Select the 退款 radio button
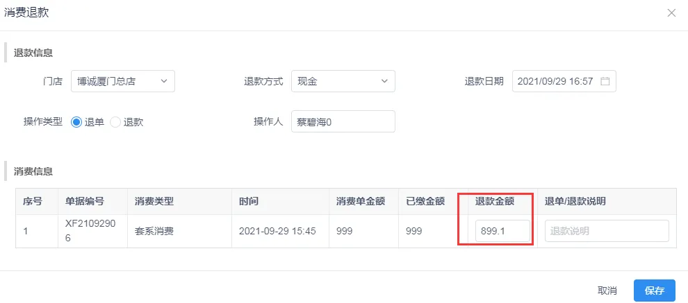The image size is (688, 303). tap(115, 122)
